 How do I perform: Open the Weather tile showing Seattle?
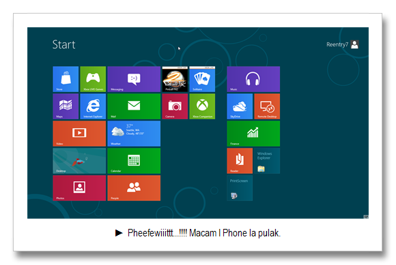click(134, 134)
